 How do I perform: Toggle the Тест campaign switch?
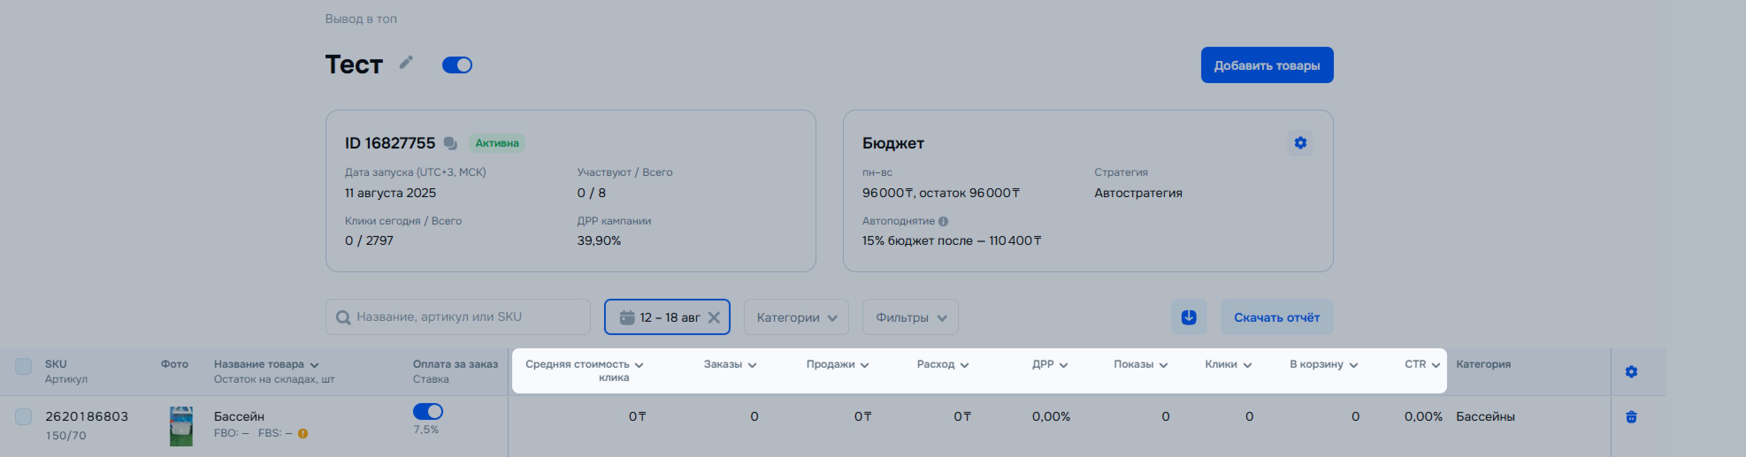pyautogui.click(x=457, y=65)
